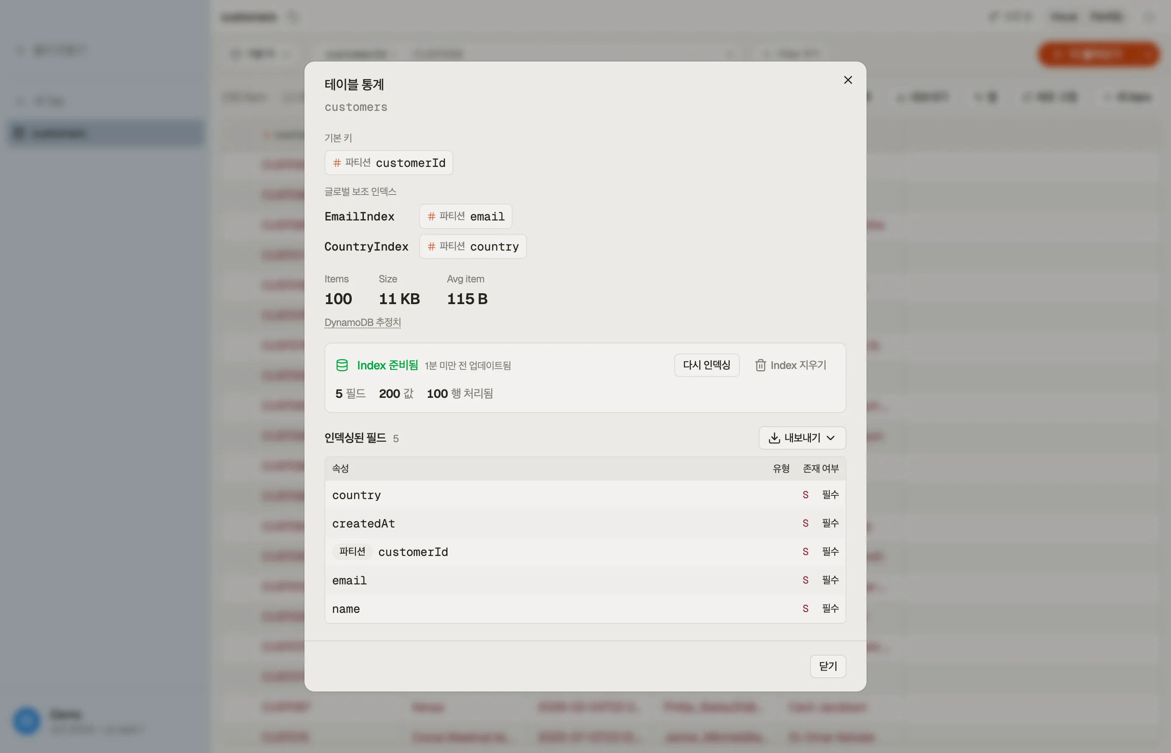
Task: Click the DynamoDB 추정치 link
Action: [363, 322]
